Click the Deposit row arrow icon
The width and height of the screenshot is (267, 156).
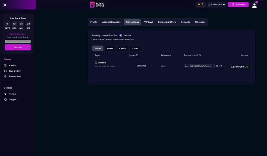(x=96, y=63)
